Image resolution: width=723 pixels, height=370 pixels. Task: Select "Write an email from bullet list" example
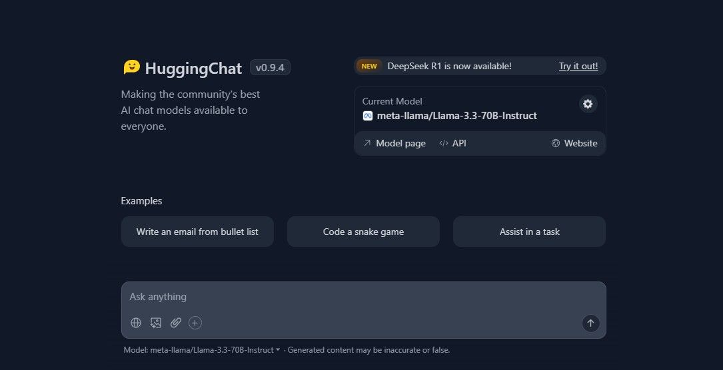click(197, 232)
